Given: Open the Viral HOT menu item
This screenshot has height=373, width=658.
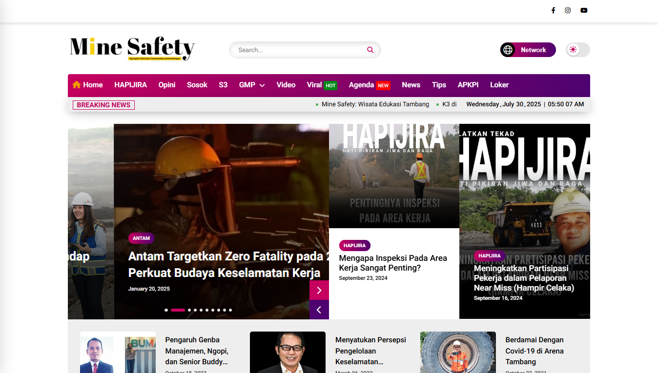Looking at the screenshot, I should click(322, 85).
